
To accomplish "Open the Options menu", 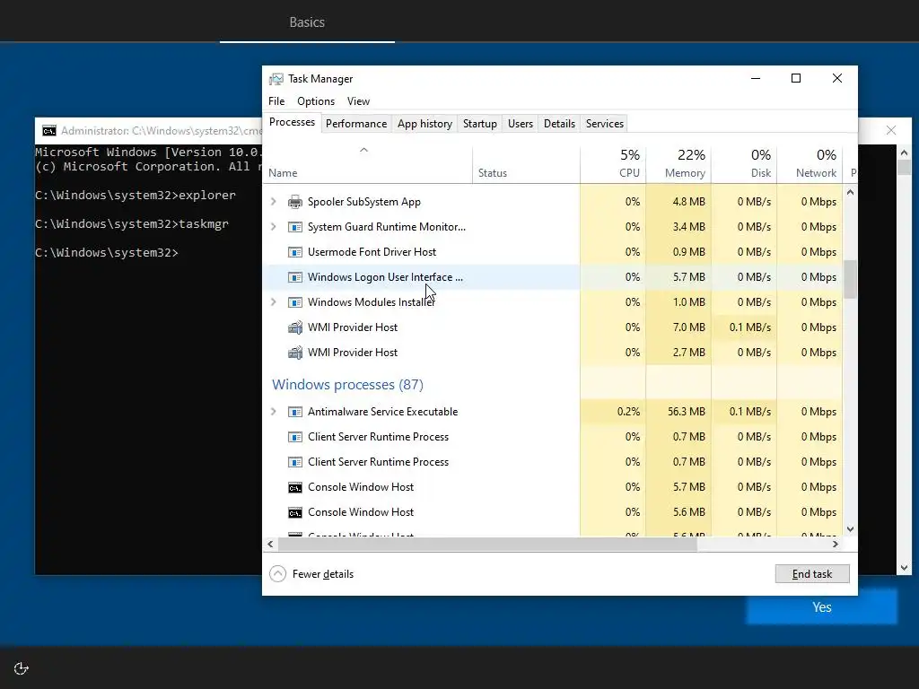I will coord(316,101).
